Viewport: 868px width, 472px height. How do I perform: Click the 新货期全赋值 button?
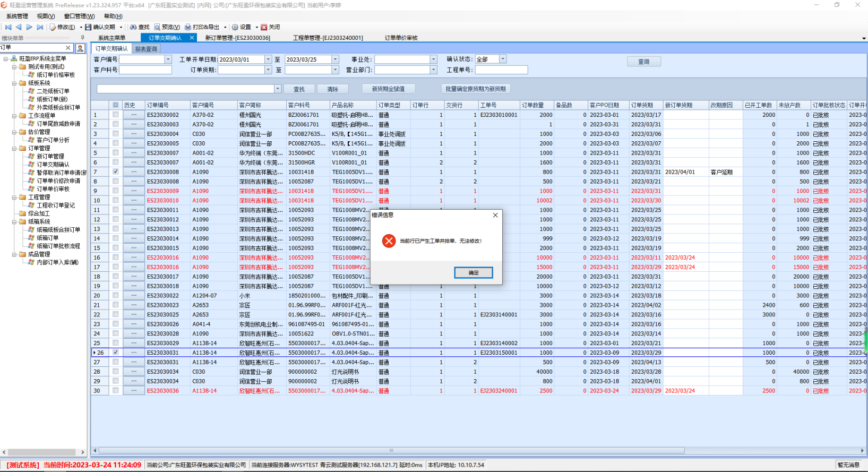[x=388, y=89]
